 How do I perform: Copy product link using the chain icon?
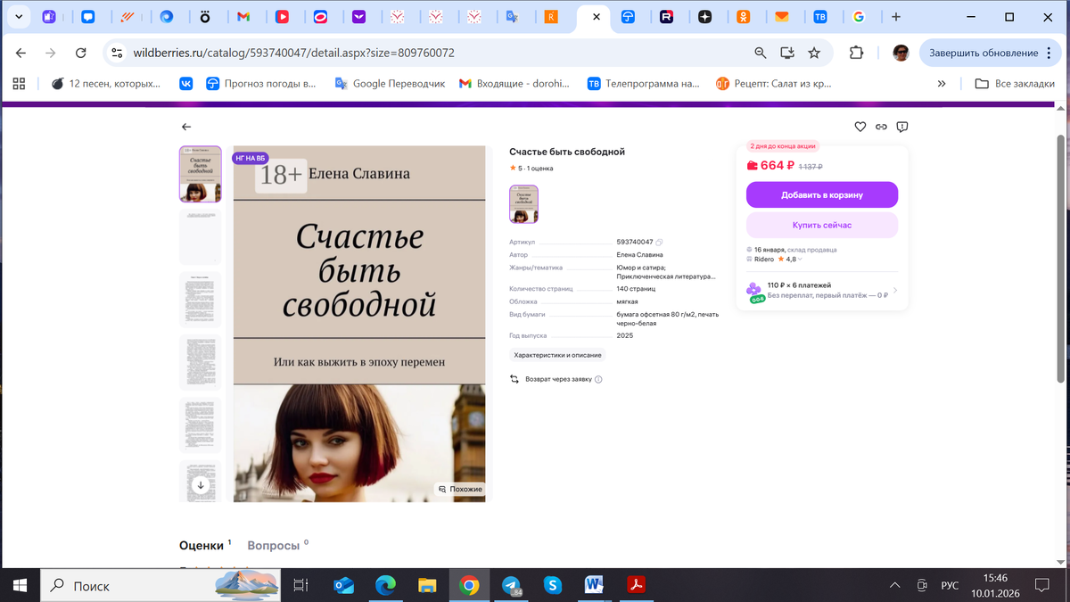881,127
